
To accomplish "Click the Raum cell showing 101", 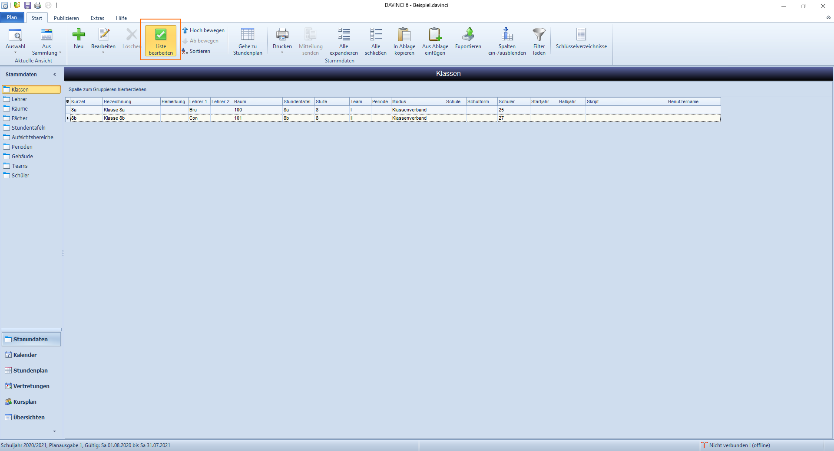I will tap(258, 118).
